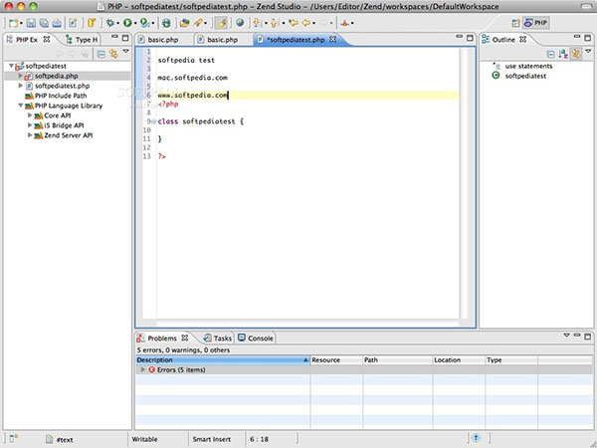597x448 pixels.
Task: Open the Search dropdown arrow
Action: [x=206, y=24]
